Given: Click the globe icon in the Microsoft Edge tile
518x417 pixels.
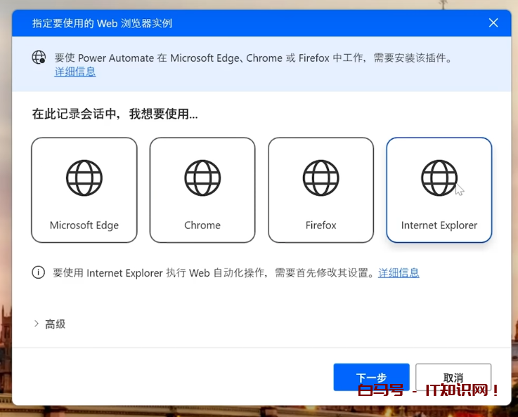Looking at the screenshot, I should click(x=84, y=178).
